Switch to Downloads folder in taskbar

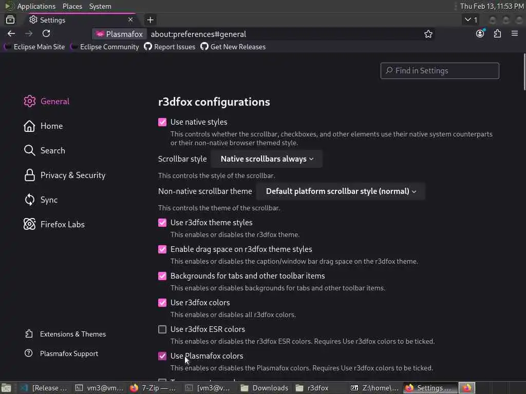click(265, 388)
